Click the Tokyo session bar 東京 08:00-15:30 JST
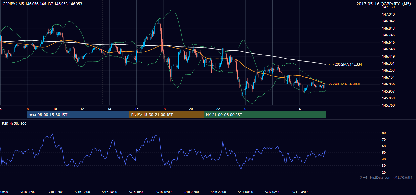 (x=78, y=115)
